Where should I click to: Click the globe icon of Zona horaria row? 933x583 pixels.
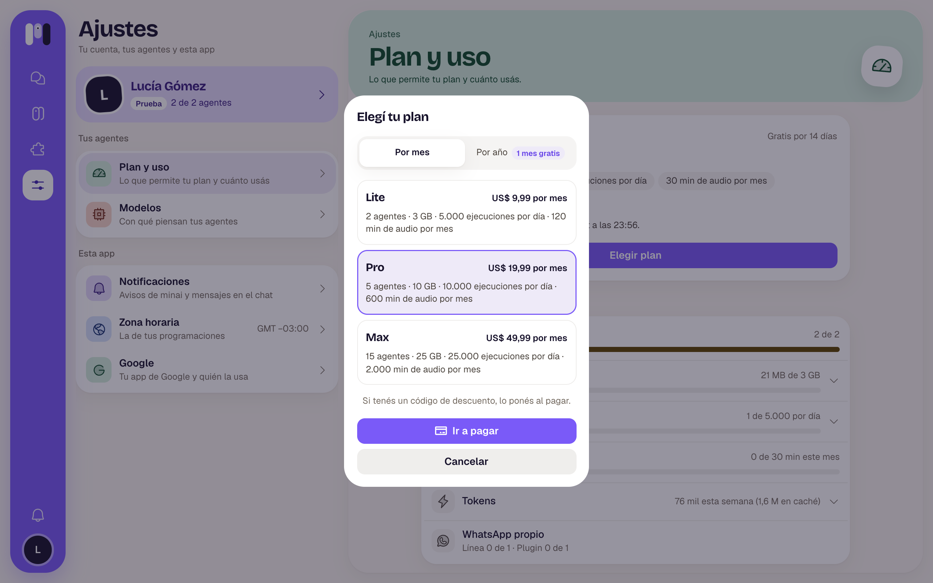click(x=99, y=329)
